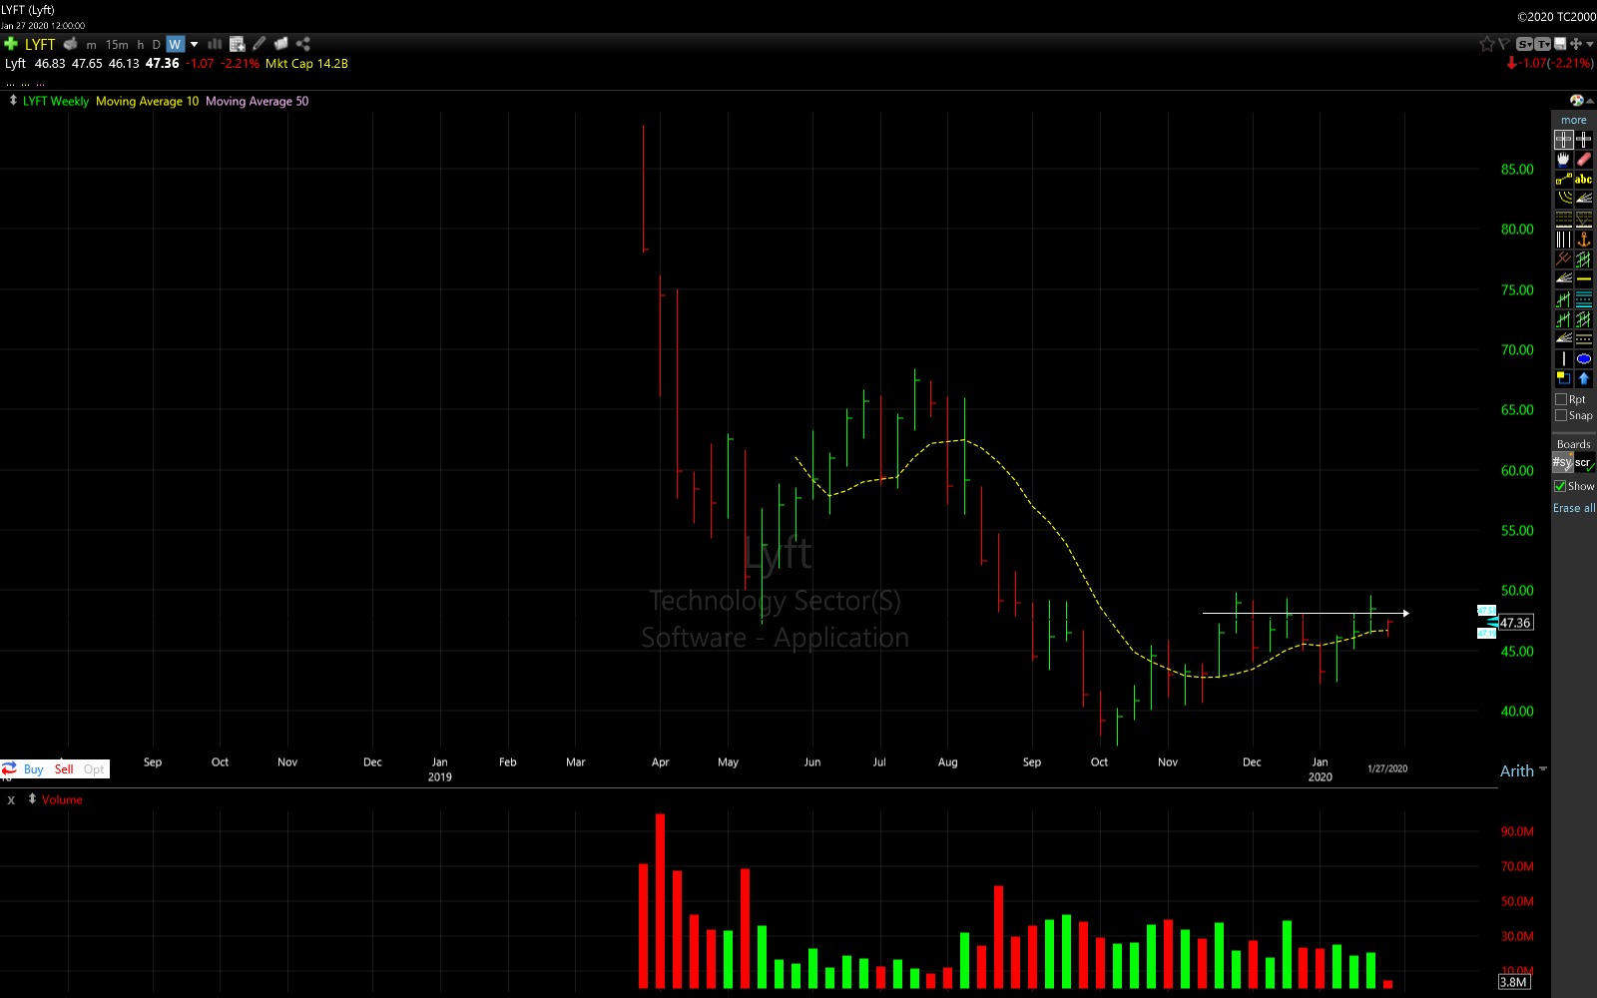Select the 'abc' text annotation tool
The height and width of the screenshot is (998, 1597).
click(1584, 179)
